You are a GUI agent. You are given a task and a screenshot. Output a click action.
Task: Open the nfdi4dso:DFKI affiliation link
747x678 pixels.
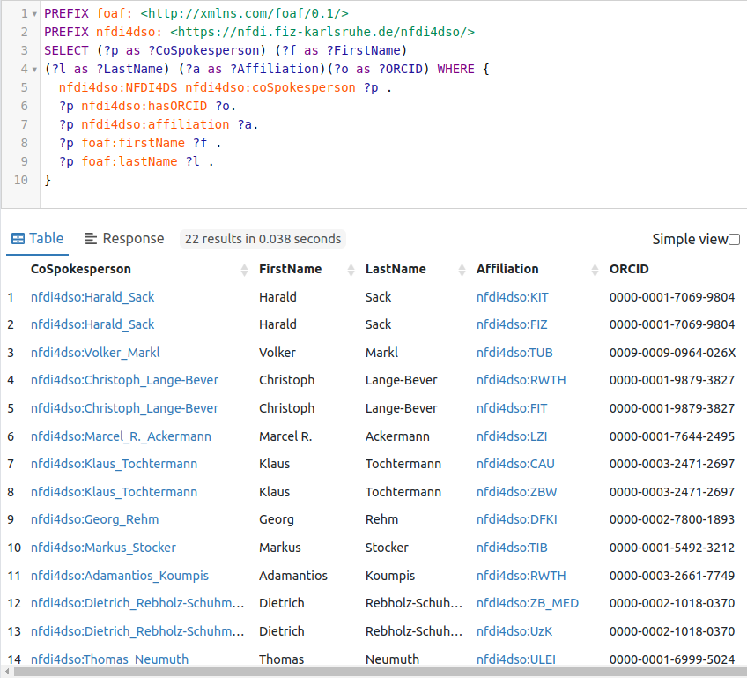tap(516, 519)
